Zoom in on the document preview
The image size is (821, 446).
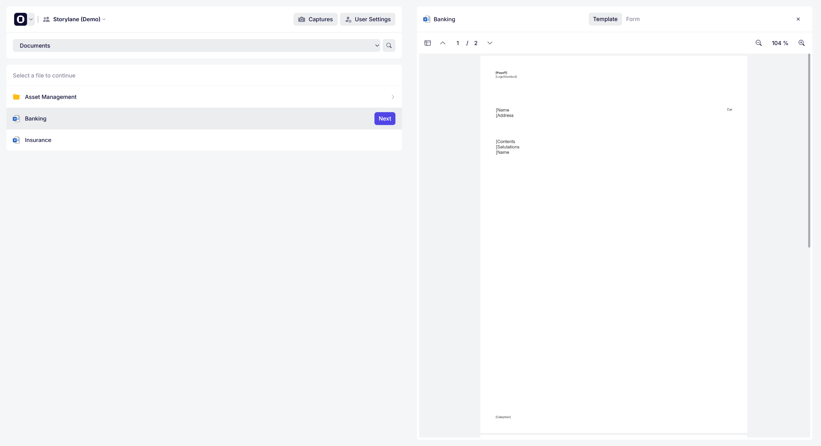(801, 43)
